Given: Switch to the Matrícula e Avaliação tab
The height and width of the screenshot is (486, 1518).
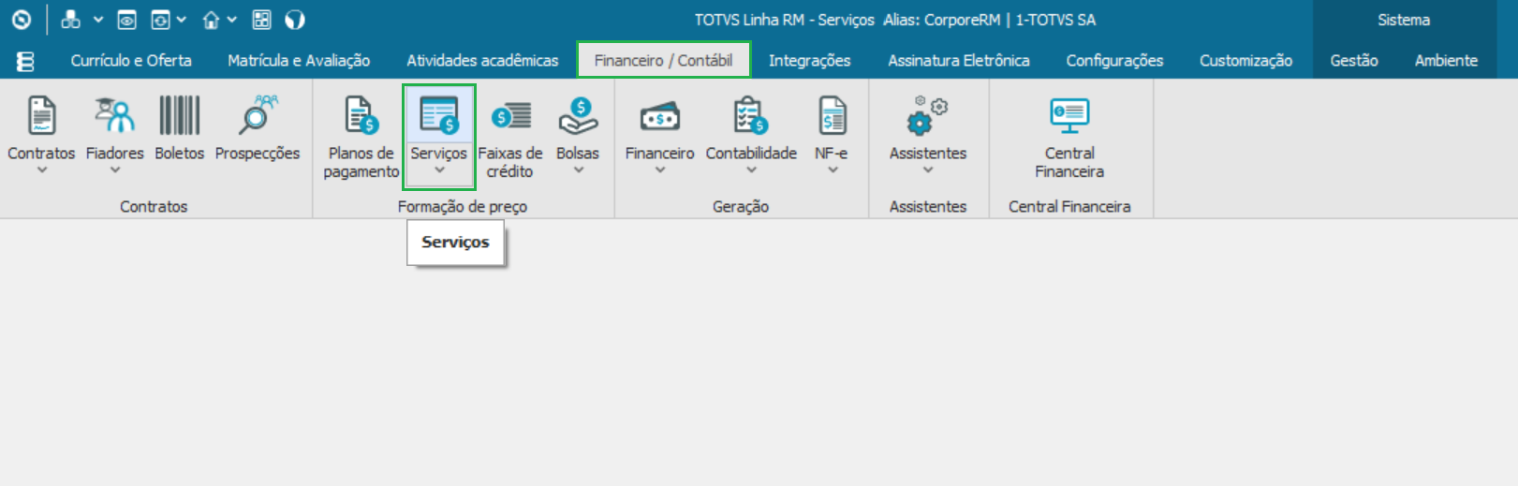Looking at the screenshot, I should point(299,60).
